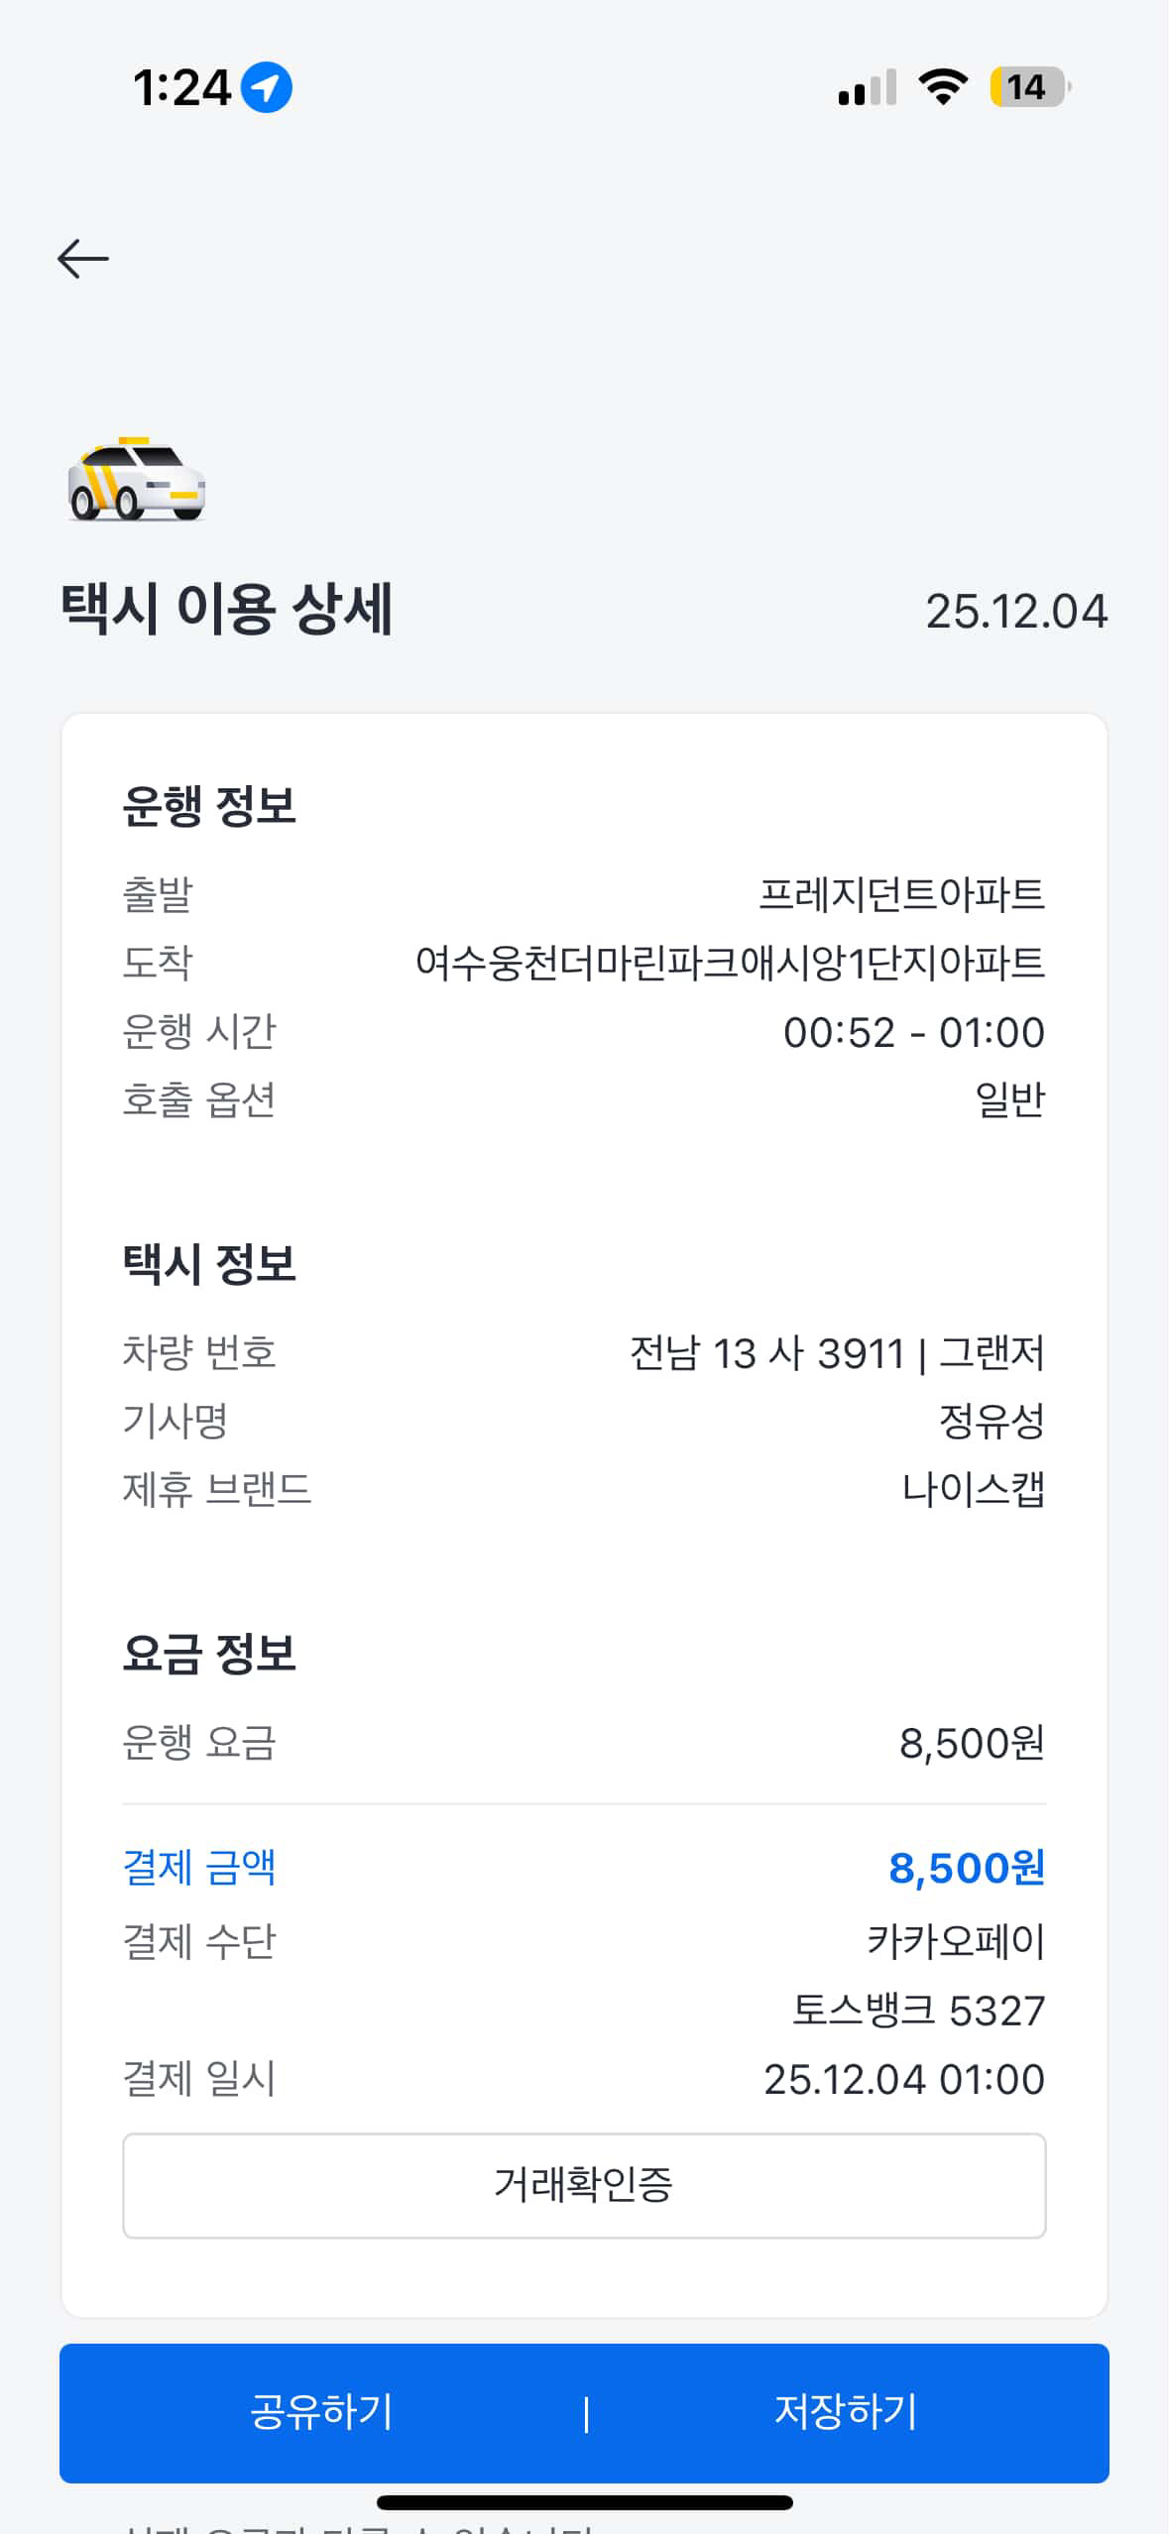The height and width of the screenshot is (2534, 1169).
Task: Tap the blue 8,500원 payment amount
Action: click(x=967, y=1868)
